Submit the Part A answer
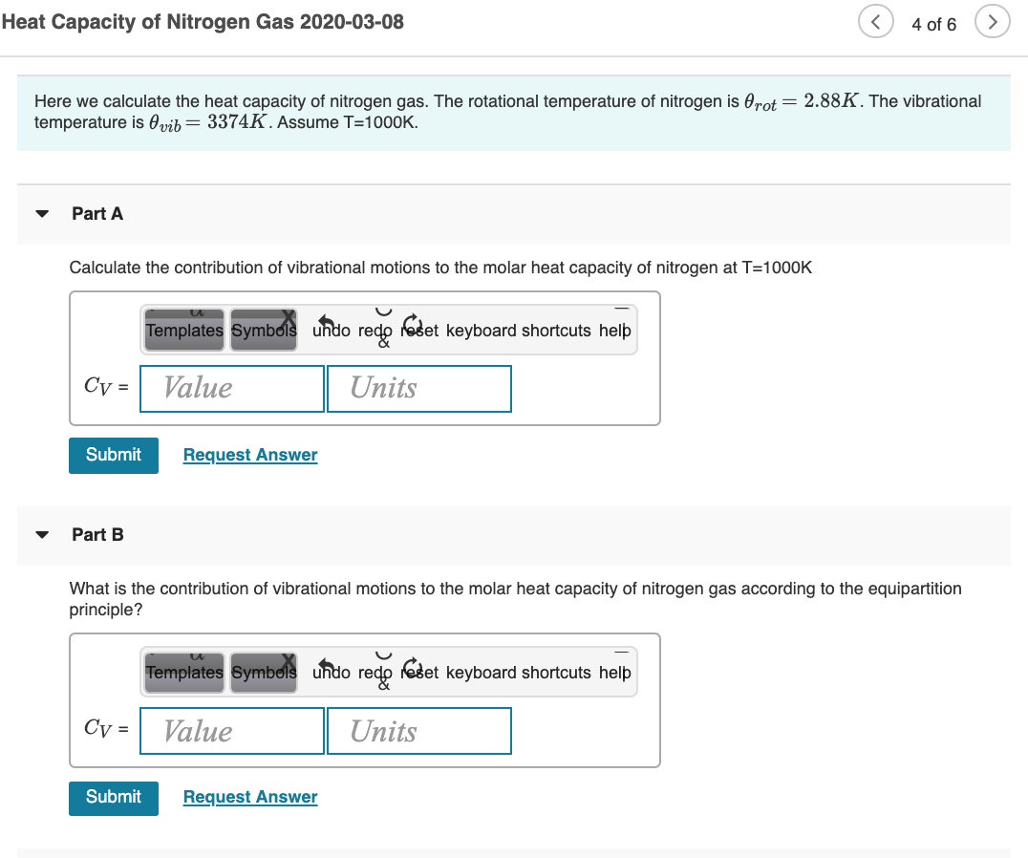The image size is (1028, 858). [x=113, y=455]
